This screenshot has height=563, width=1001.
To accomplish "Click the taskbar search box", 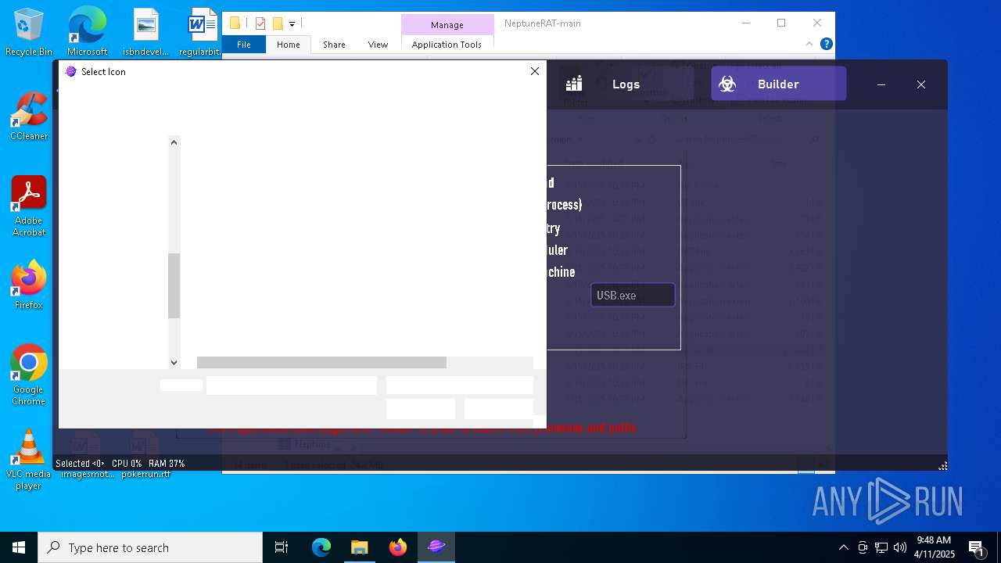I will pyautogui.click(x=150, y=547).
